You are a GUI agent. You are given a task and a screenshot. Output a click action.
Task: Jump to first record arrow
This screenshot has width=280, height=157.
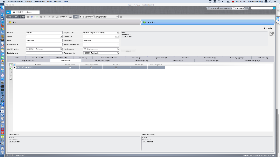[41, 17]
